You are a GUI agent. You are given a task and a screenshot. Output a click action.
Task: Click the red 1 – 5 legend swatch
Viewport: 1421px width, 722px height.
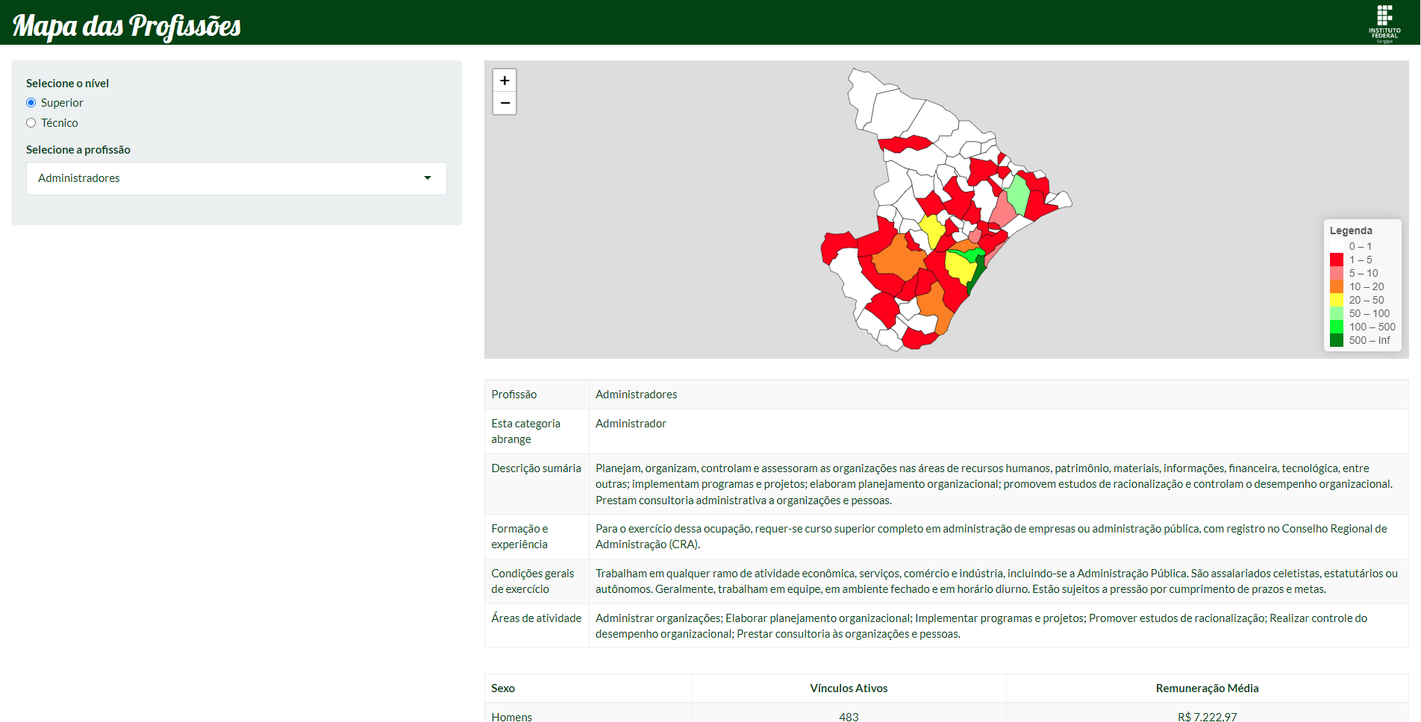[x=1337, y=260]
